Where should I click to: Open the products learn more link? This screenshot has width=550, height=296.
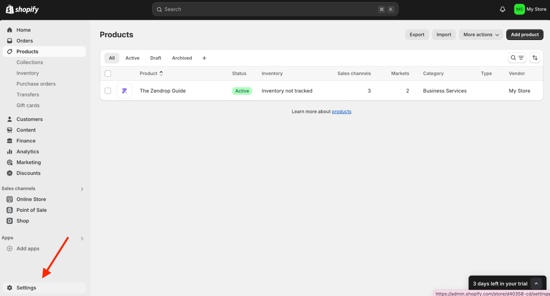coord(341,111)
